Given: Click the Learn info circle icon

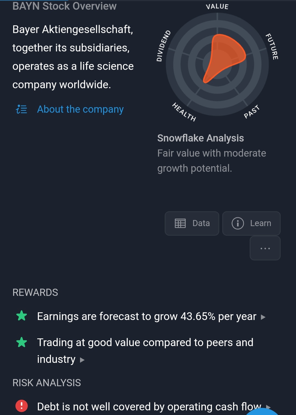Looking at the screenshot, I should point(238,223).
